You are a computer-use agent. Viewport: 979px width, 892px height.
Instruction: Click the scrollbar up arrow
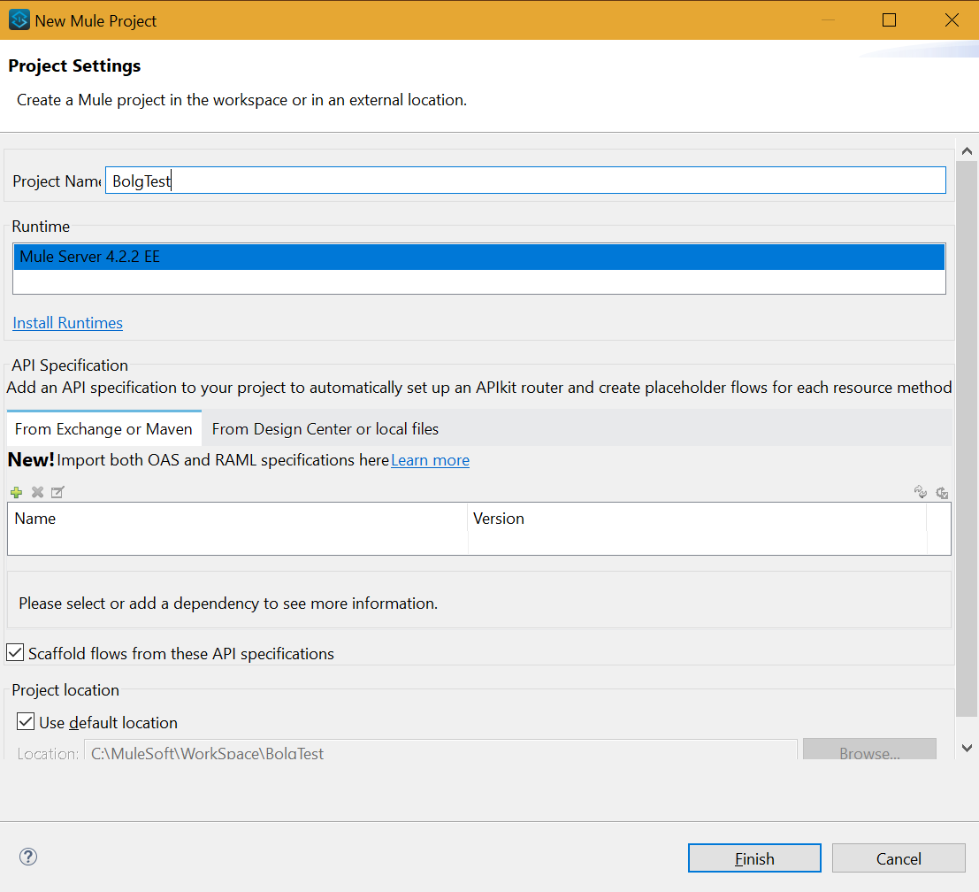click(967, 150)
